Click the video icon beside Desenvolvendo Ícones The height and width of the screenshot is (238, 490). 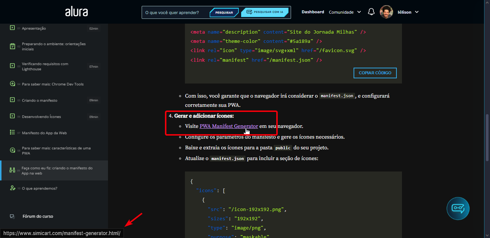[x=12, y=116]
